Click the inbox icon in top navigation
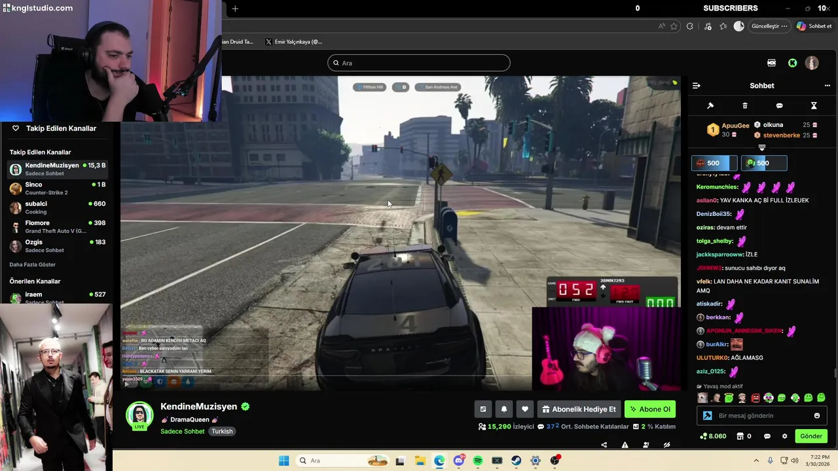The width and height of the screenshot is (838, 471). [x=772, y=63]
